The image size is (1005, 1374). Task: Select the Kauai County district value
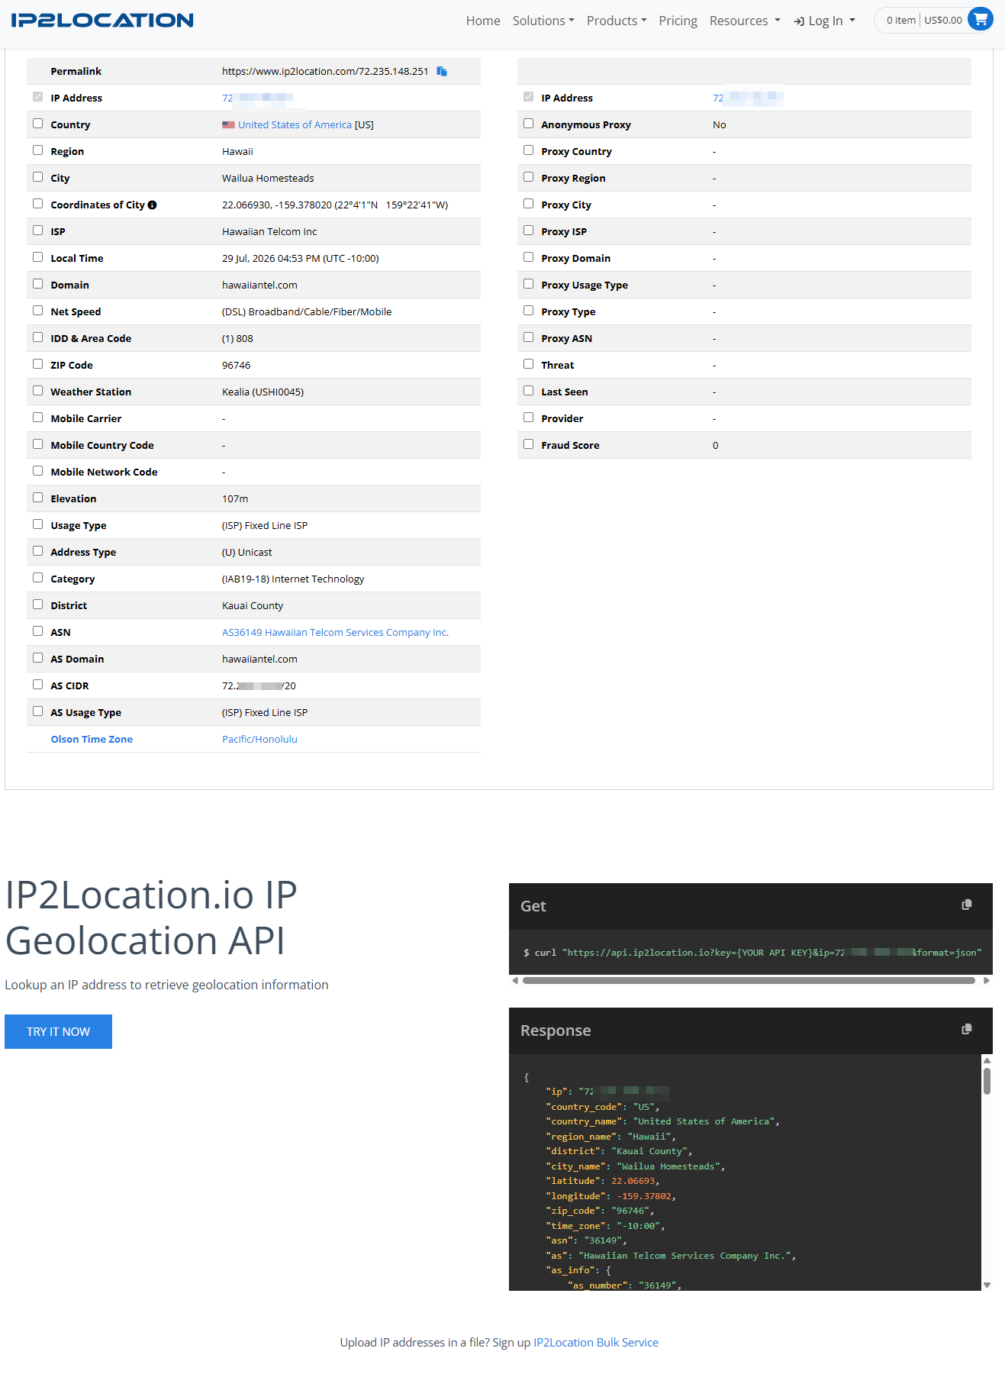(x=253, y=605)
